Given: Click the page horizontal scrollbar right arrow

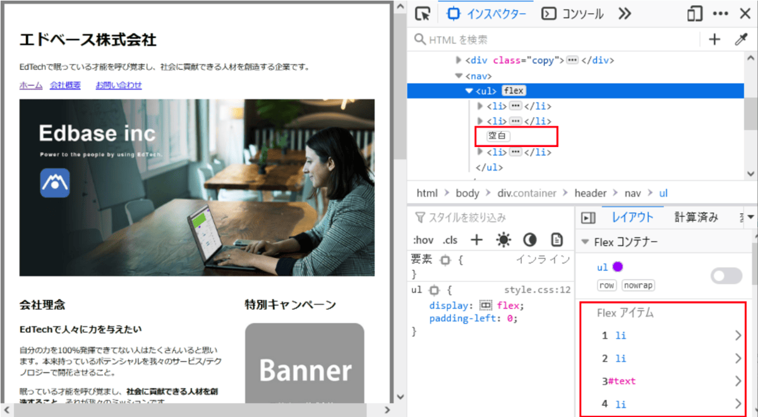Looking at the screenshot, I should (x=387, y=411).
